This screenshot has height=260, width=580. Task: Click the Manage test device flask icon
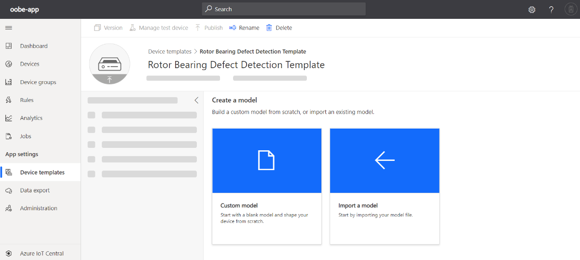click(133, 28)
